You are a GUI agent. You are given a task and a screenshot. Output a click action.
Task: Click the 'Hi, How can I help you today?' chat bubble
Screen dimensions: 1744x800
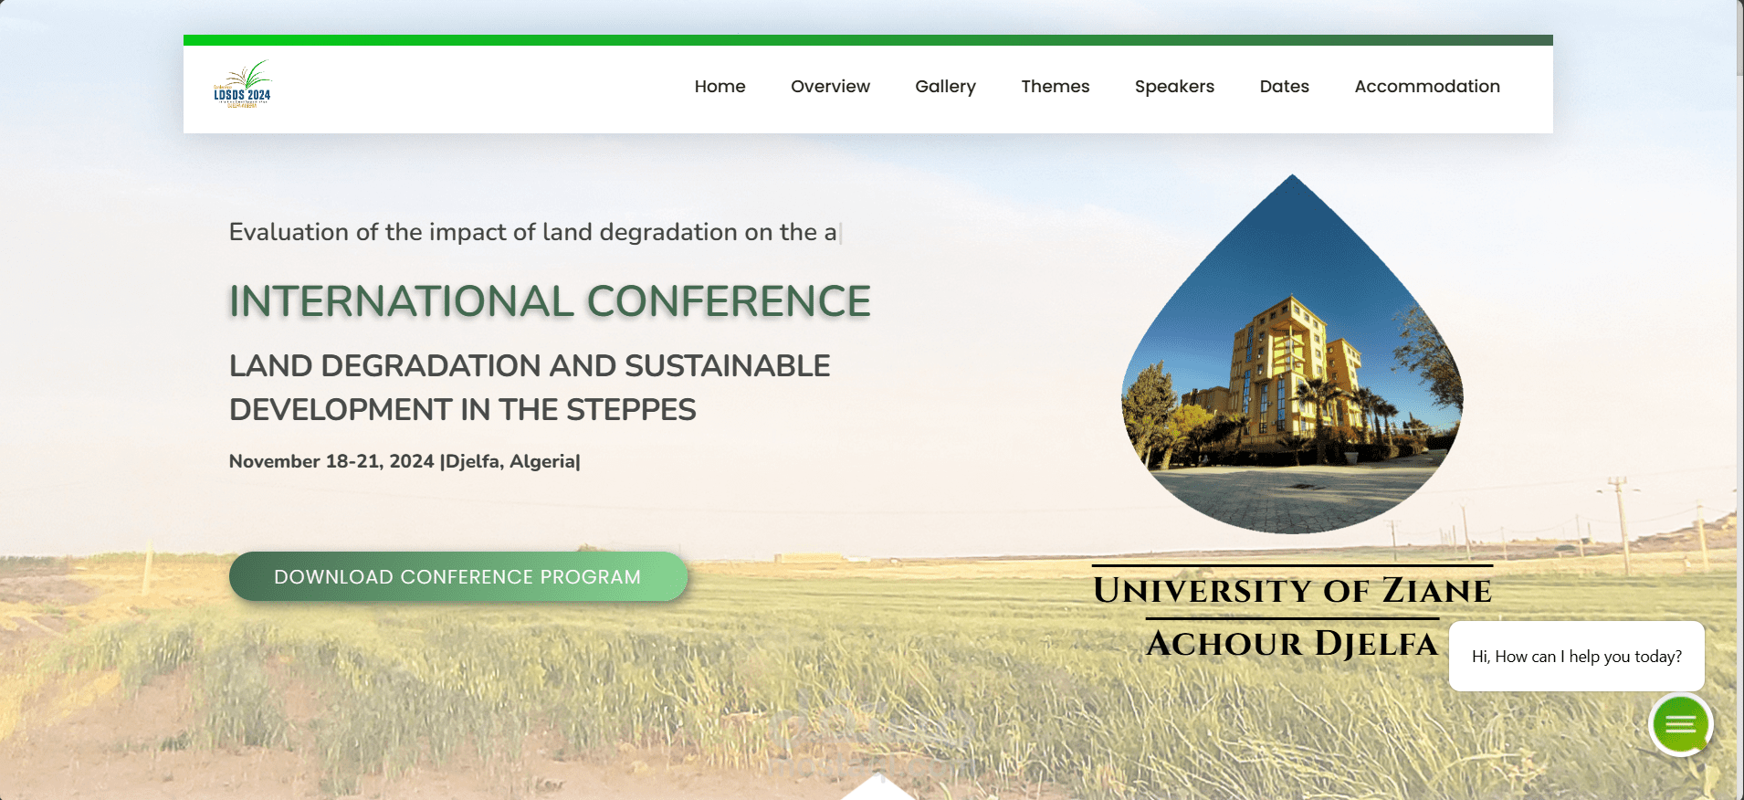[1576, 656]
